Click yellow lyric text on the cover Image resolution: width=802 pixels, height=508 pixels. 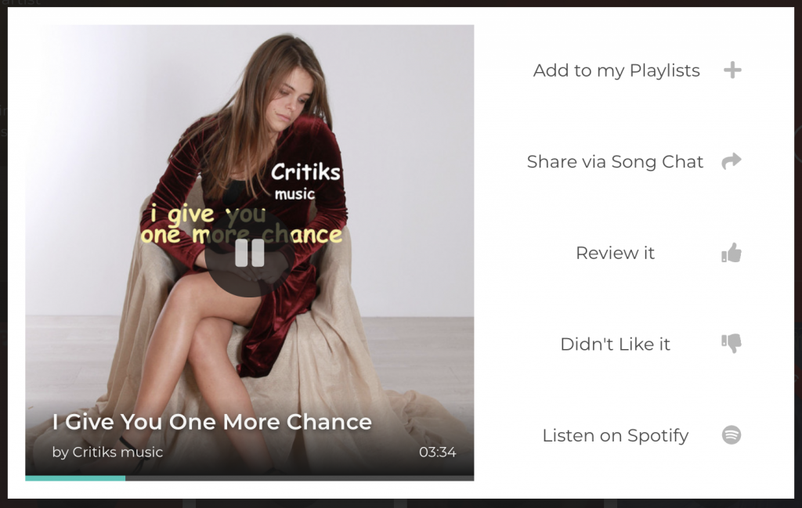(x=241, y=225)
